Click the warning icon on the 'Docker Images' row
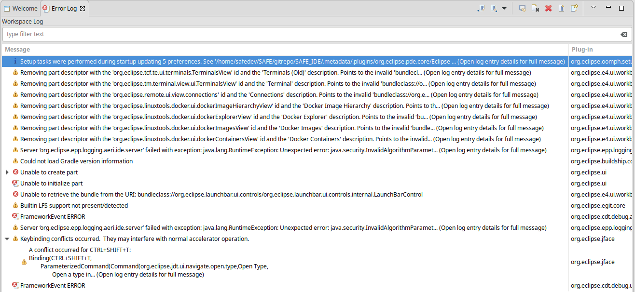Screen dimensions: 635x292 tap(15, 128)
